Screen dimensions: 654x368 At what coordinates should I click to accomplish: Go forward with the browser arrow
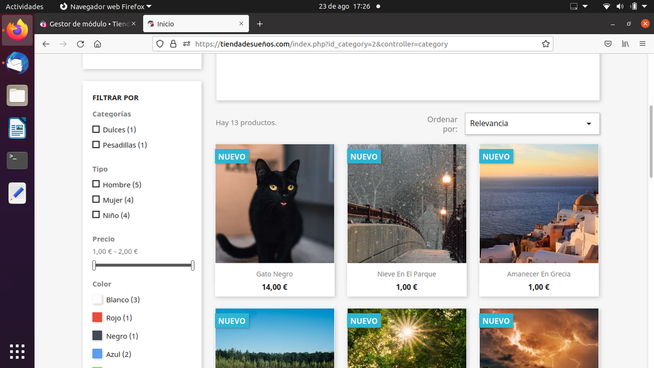[x=63, y=44]
